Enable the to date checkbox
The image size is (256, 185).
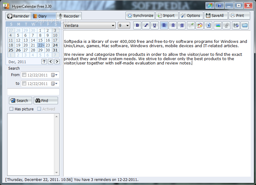24,84
